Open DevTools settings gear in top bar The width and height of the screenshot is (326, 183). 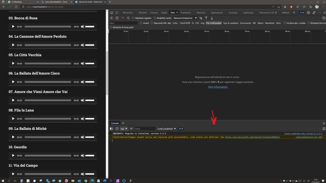(x=309, y=13)
